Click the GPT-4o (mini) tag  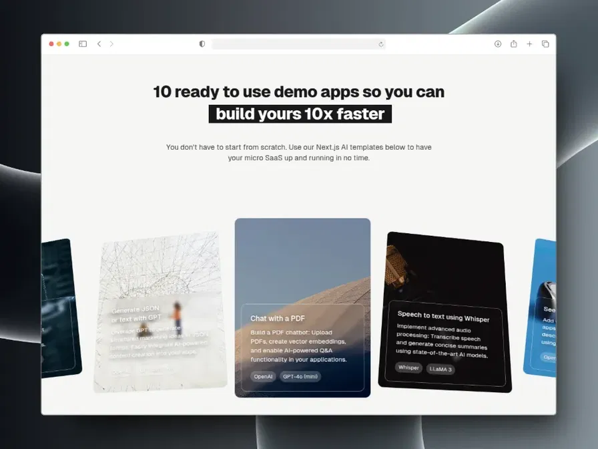pos(300,377)
